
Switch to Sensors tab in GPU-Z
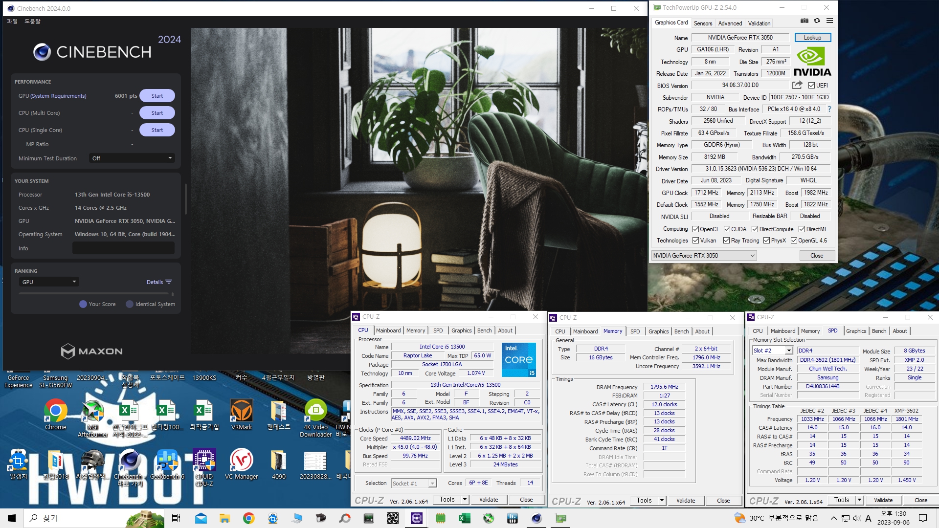[x=703, y=23]
